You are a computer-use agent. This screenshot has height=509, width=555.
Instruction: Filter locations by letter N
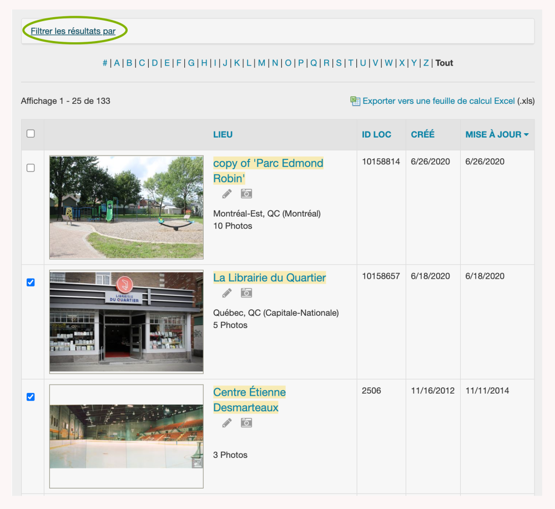point(275,63)
